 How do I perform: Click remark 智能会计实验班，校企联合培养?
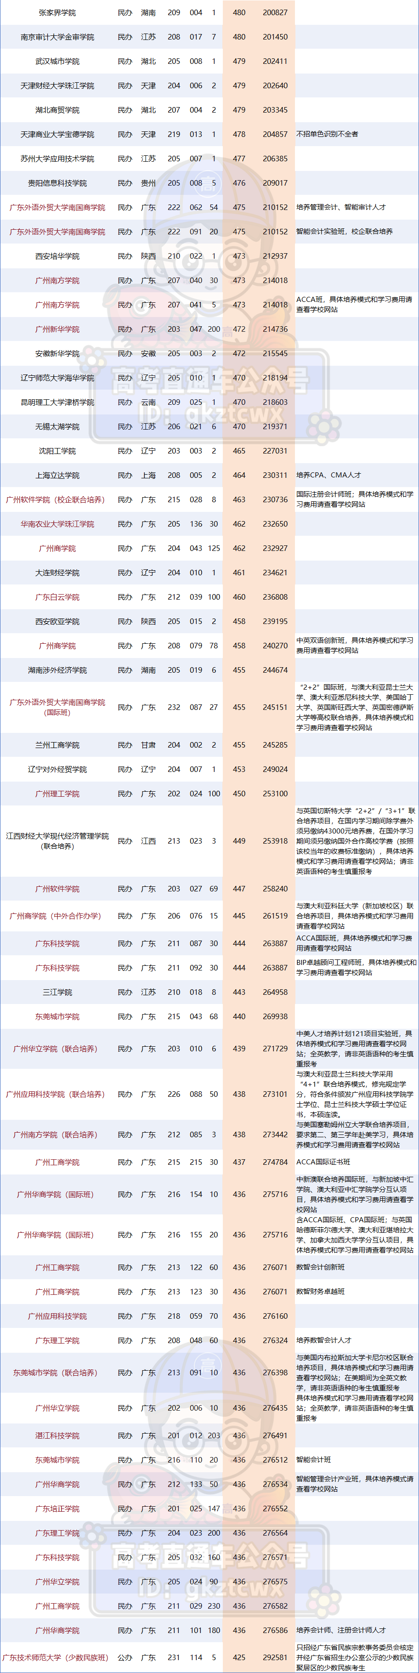344,232
